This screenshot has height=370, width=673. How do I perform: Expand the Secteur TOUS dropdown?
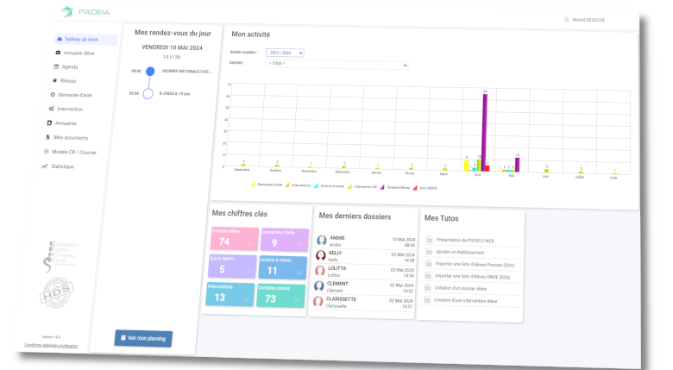(x=336, y=64)
